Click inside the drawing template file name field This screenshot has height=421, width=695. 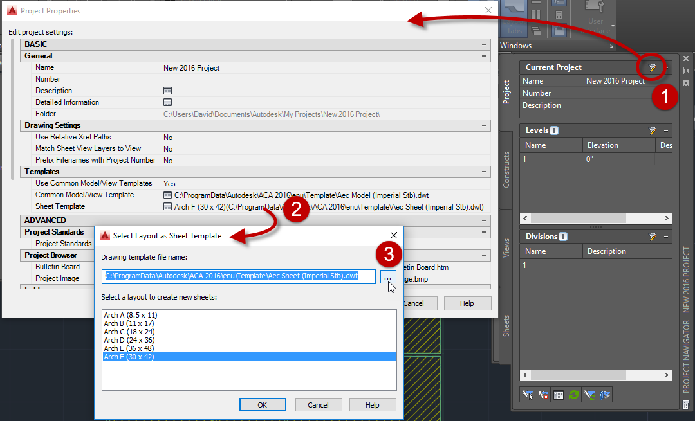click(x=238, y=276)
